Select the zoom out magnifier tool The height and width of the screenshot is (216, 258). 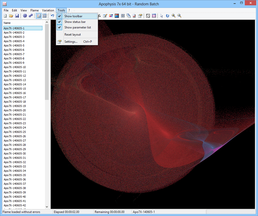click(179, 16)
